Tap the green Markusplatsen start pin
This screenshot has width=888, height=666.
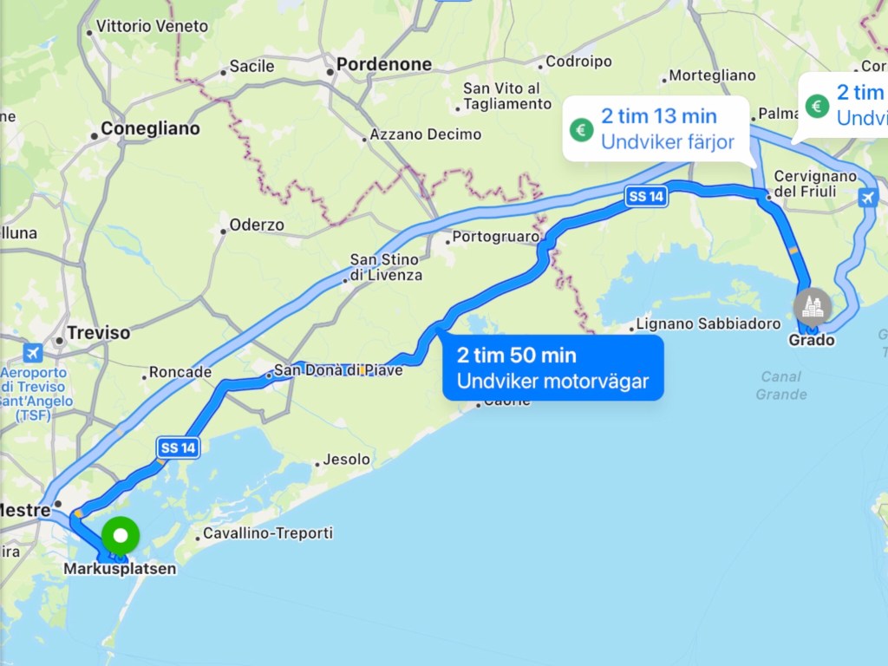(121, 535)
